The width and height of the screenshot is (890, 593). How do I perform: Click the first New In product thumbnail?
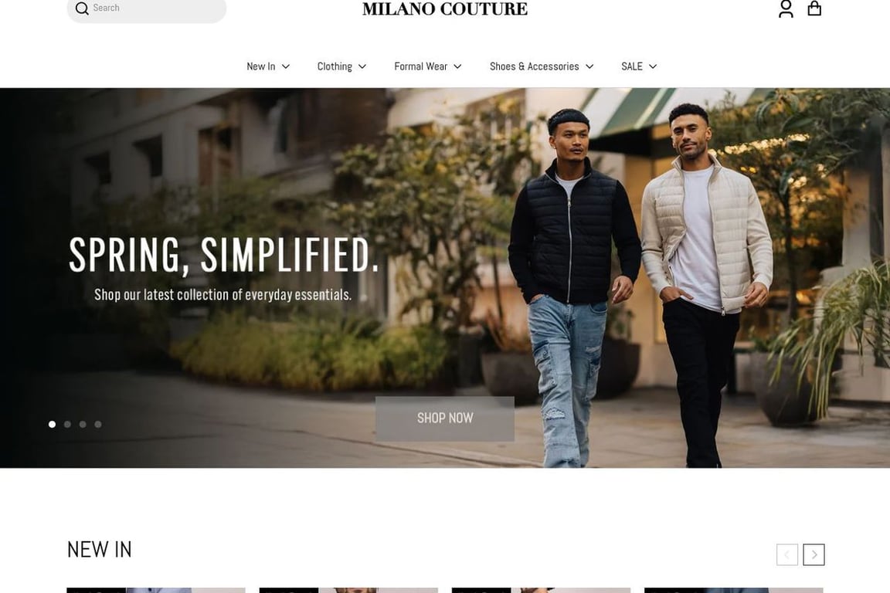[x=156, y=590]
